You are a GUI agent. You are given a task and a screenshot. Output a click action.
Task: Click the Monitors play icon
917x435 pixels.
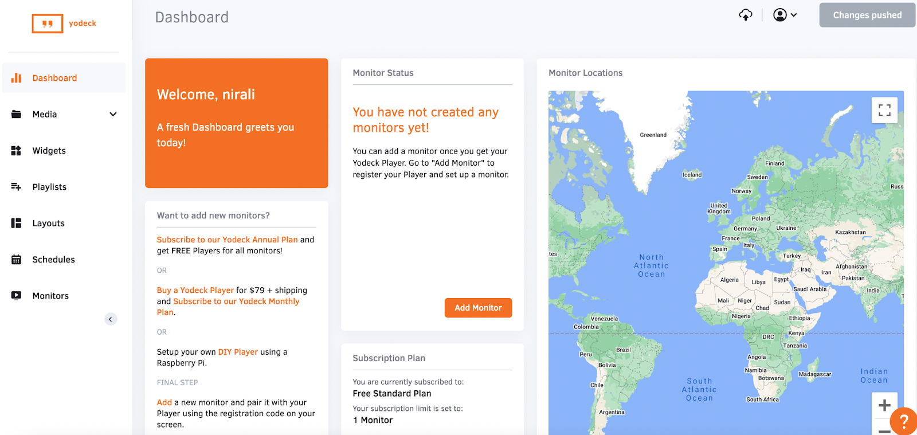(16, 296)
